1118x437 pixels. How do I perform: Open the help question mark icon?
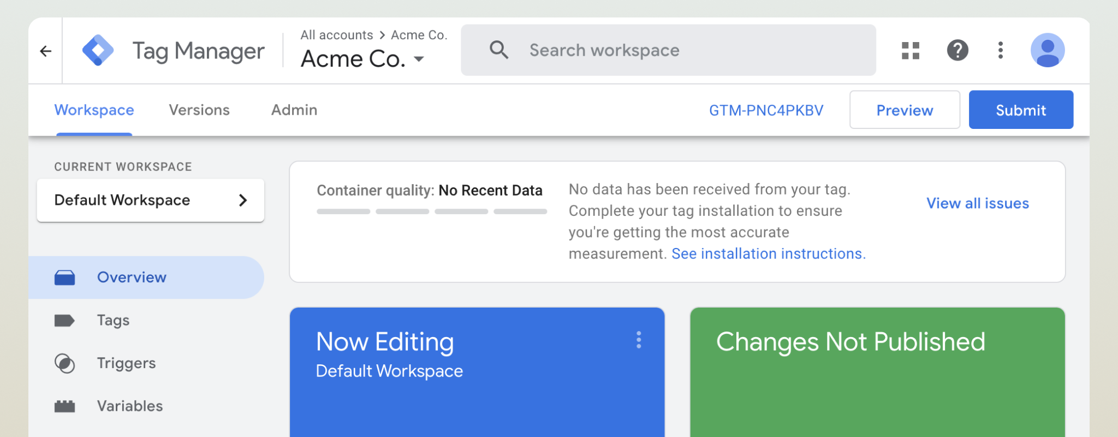pyautogui.click(x=958, y=50)
